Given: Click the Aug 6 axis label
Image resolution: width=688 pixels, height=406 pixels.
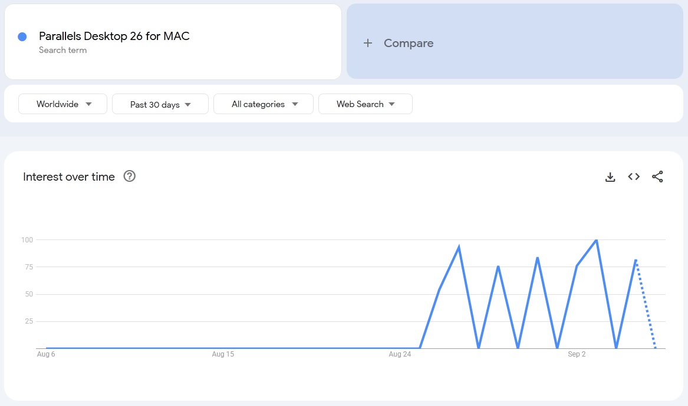Looking at the screenshot, I should (x=46, y=354).
